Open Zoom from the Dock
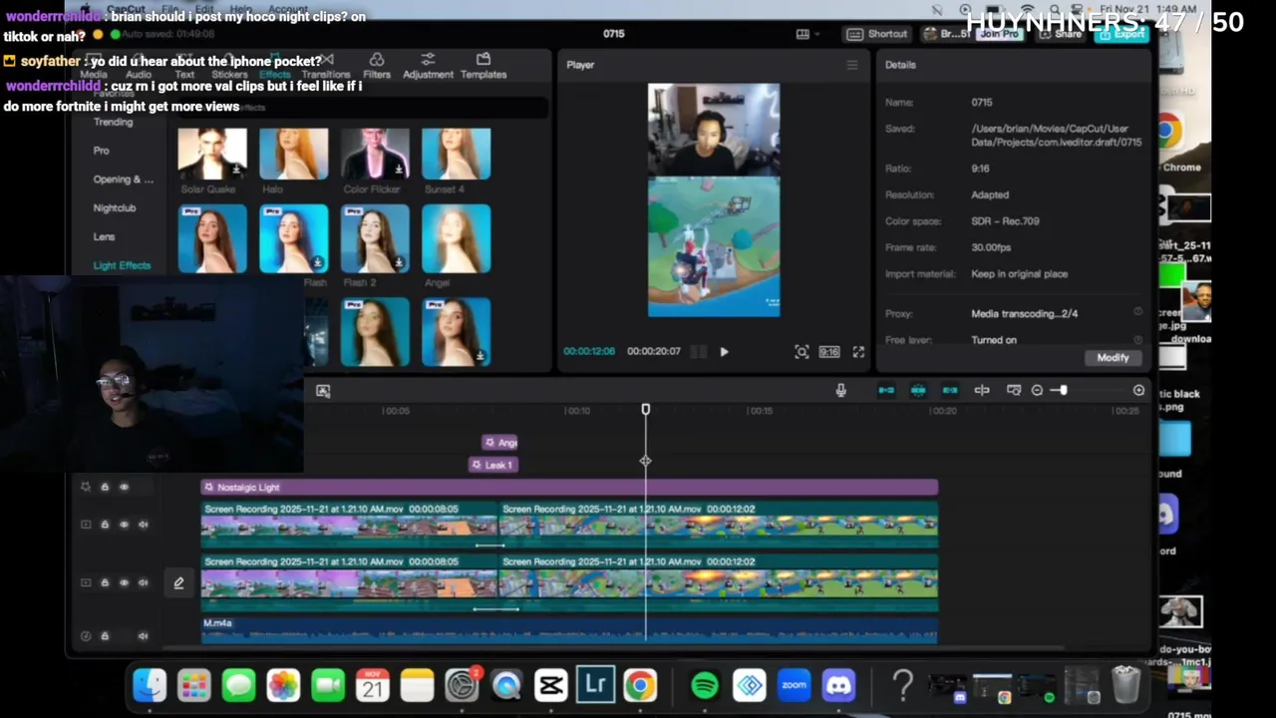Viewport: 1276px width, 718px height. click(795, 685)
